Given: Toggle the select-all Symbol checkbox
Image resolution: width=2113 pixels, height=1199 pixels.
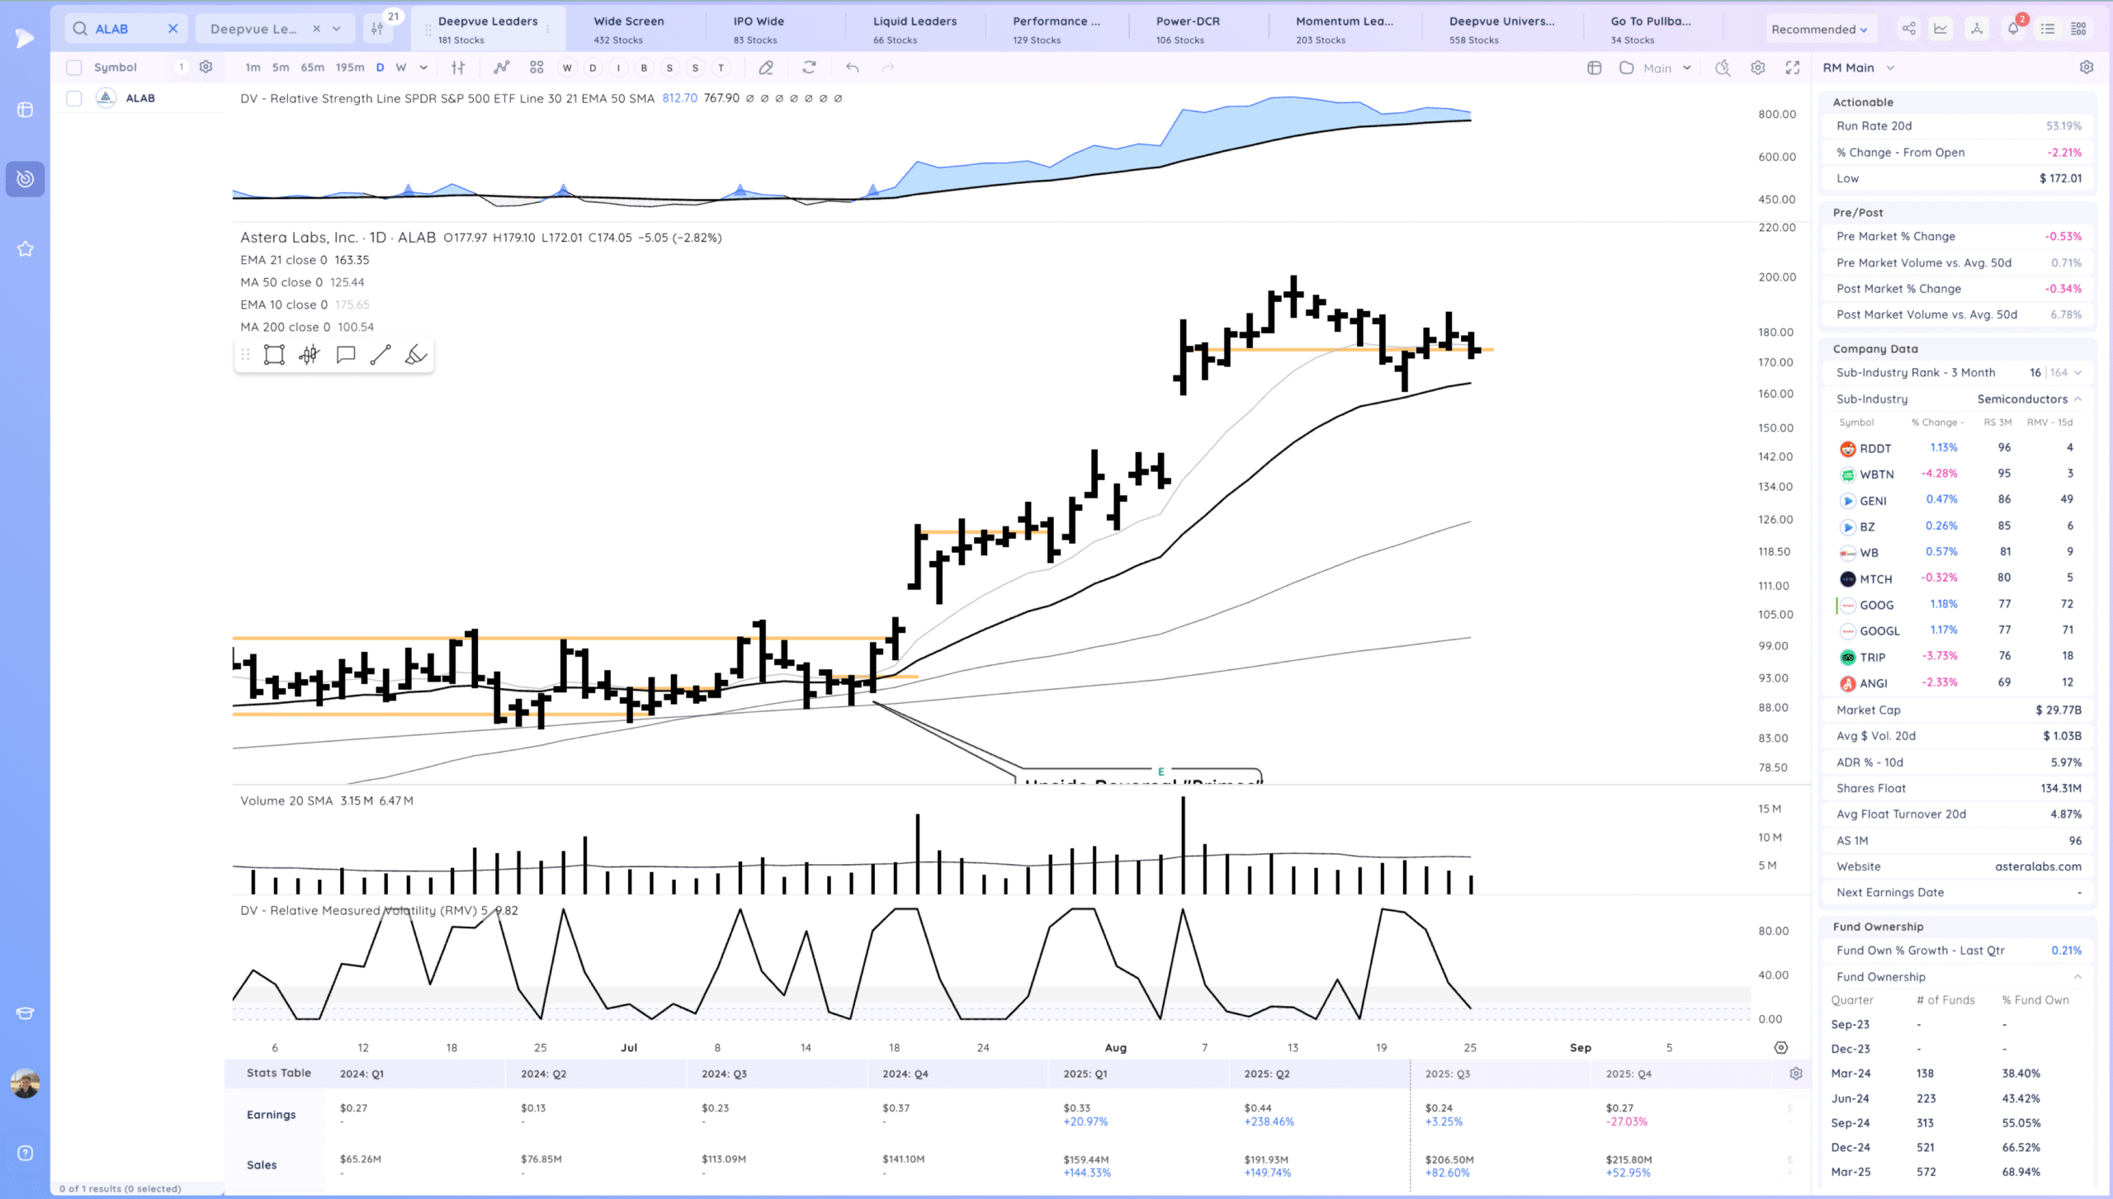Looking at the screenshot, I should point(74,68).
